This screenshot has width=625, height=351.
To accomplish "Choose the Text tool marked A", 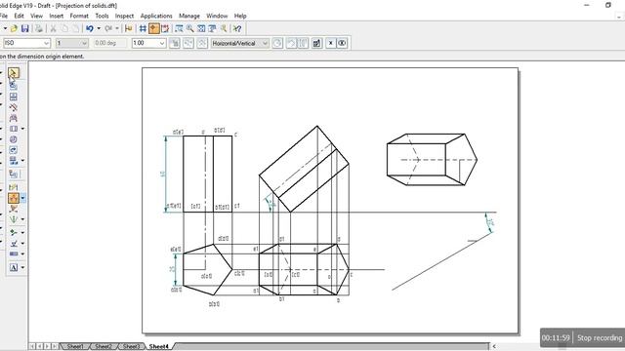I will click(x=14, y=267).
